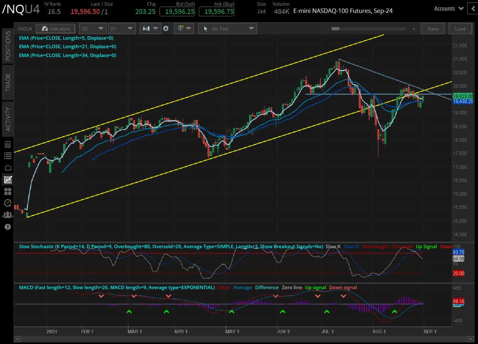Open the grid widgets icon in sidebar
478x344 pixels.
pyautogui.click(x=7, y=191)
